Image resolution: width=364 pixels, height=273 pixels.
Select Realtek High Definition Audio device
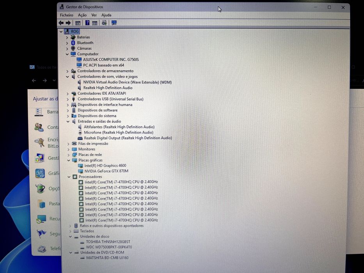(108, 88)
